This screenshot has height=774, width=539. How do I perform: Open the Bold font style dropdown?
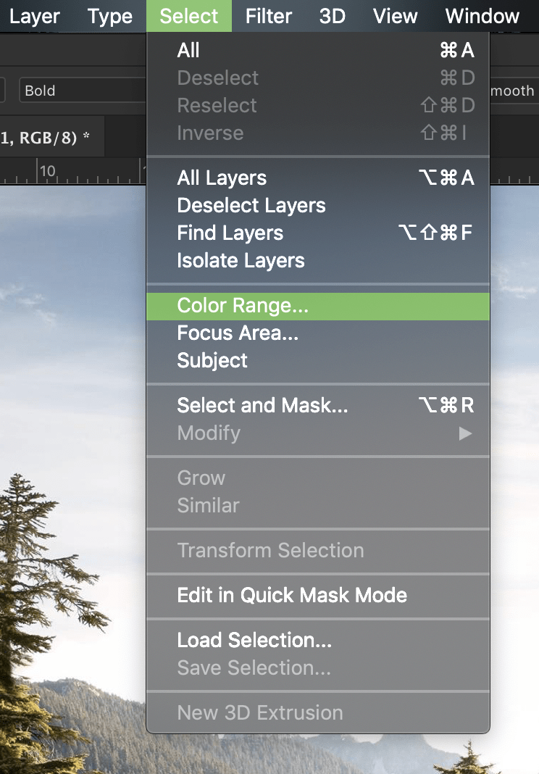[80, 91]
